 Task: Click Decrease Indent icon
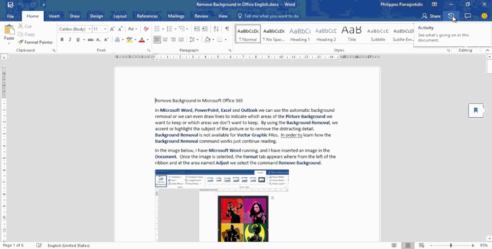tap(197, 29)
